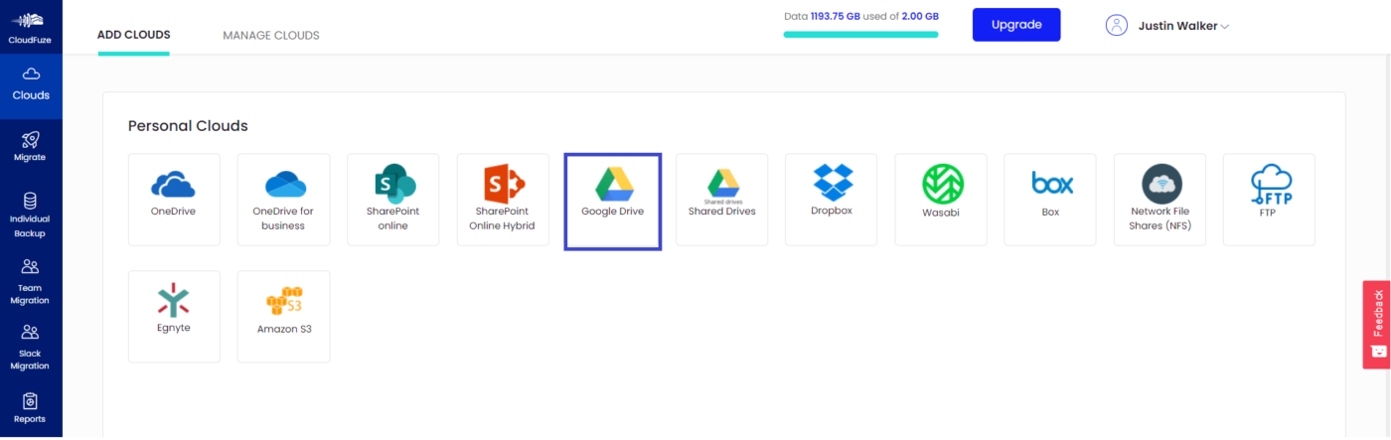Switch to MANAGE CLOUDS tab

point(271,36)
